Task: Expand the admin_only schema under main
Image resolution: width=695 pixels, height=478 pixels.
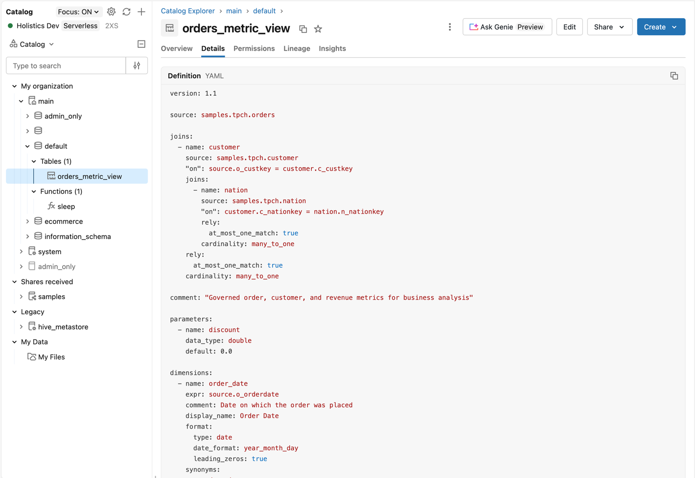Action: tap(27, 116)
